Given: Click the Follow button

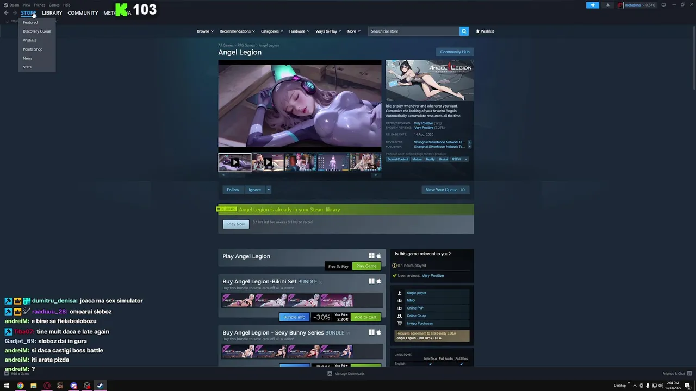Looking at the screenshot, I should [233, 190].
